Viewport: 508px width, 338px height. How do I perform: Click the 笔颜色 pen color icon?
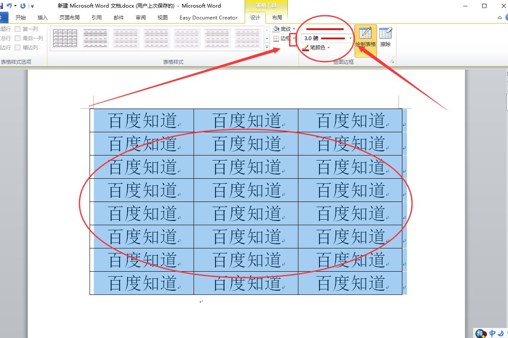(306, 47)
